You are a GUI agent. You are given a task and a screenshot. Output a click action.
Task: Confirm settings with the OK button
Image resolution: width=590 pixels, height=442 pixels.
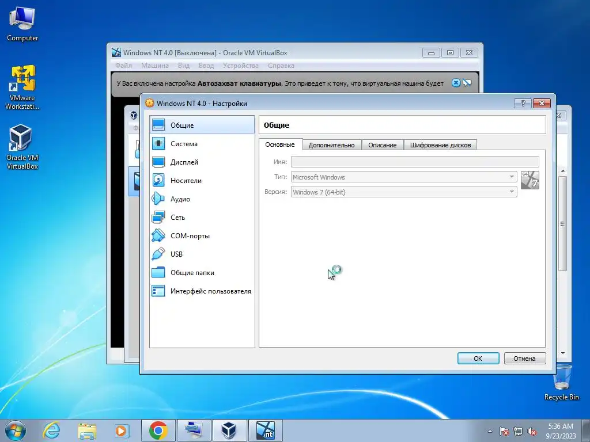478,358
